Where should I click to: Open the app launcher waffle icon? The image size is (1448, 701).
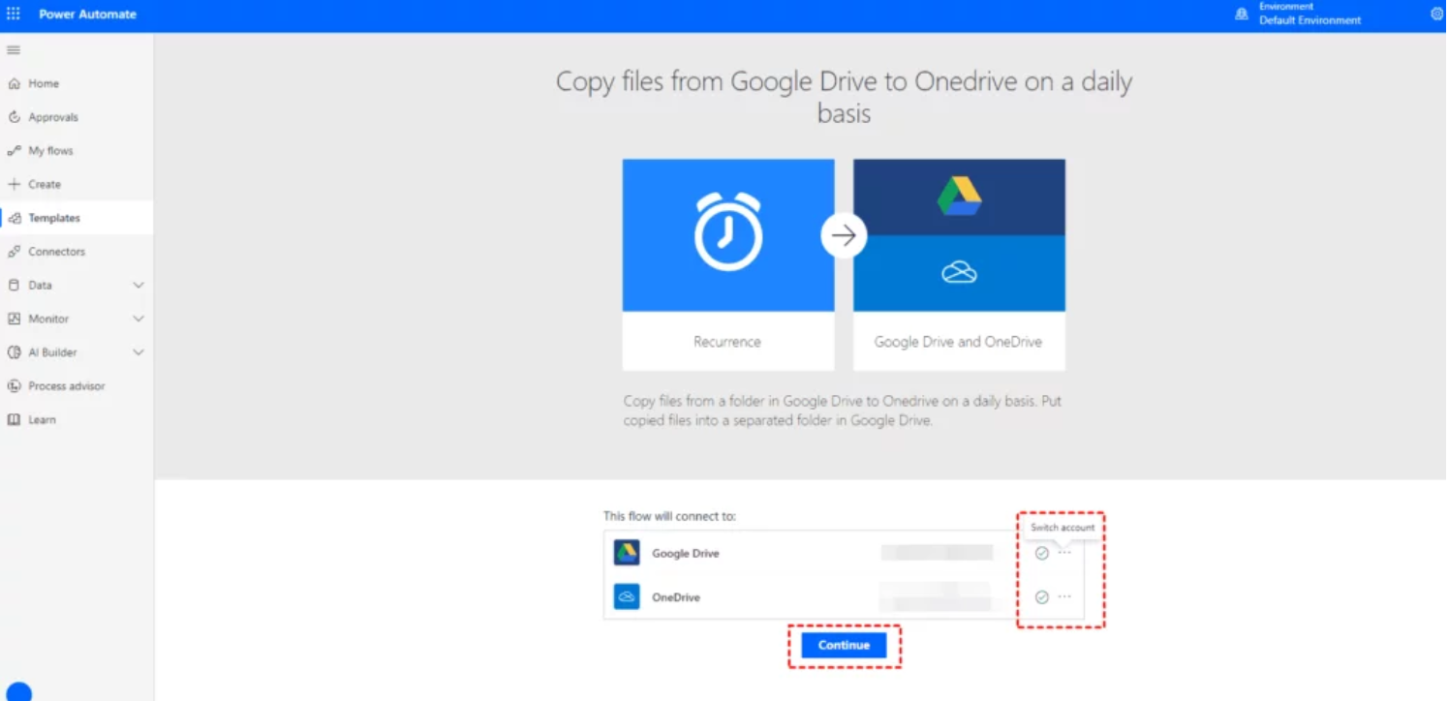(14, 14)
